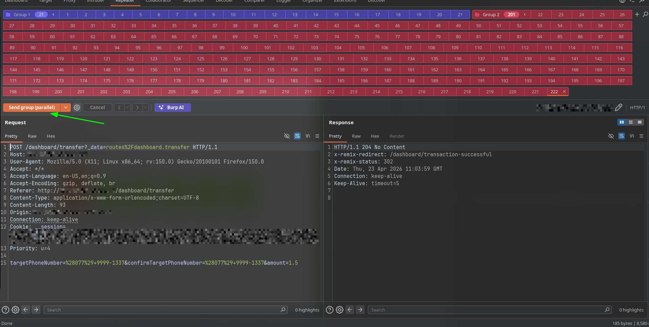Switch request view to Raw
Image resolution: width=649 pixels, height=327 pixels.
[x=32, y=136]
